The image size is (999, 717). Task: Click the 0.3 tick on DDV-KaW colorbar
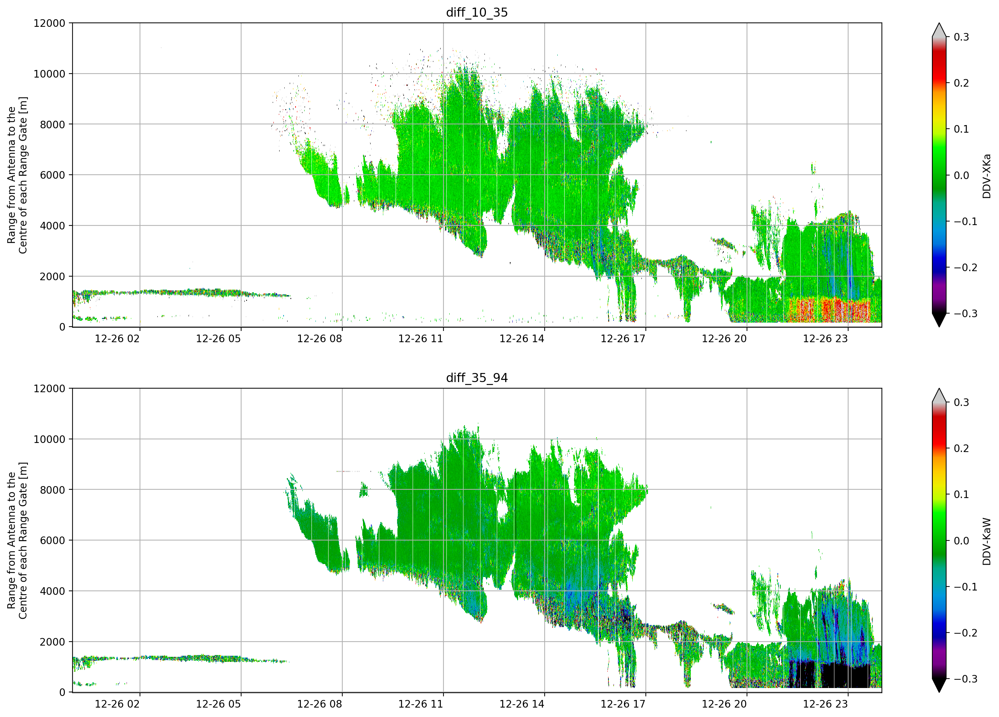coord(961,402)
